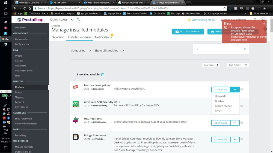Open Dashboard in the sidebar
The width and height of the screenshot is (273, 153).
tap(20, 27)
